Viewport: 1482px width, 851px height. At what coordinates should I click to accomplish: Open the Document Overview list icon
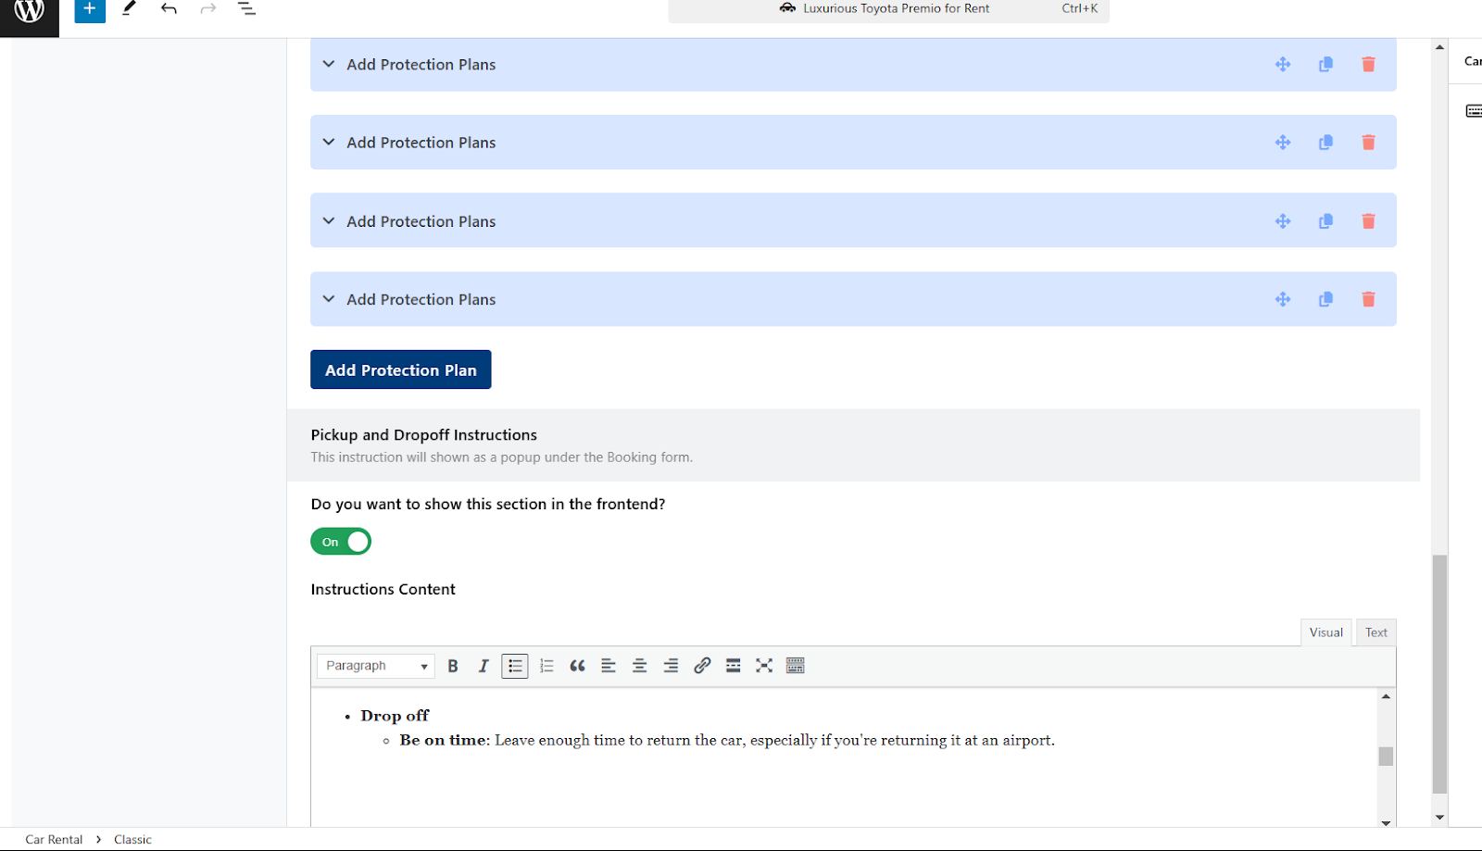point(246,8)
